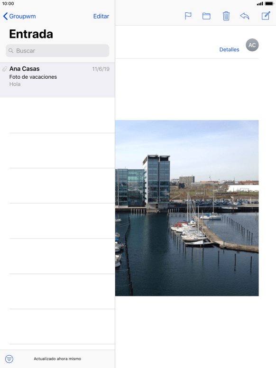Move message using the folder icon
This screenshot has width=276, height=368.
[x=206, y=16]
